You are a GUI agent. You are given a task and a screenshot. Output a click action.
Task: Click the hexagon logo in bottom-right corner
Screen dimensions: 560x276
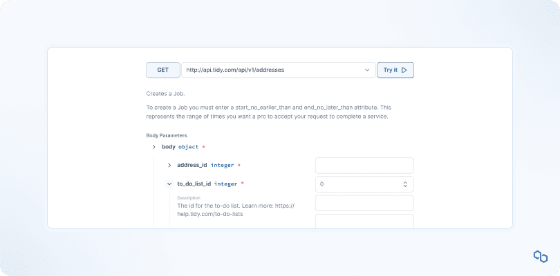click(540, 257)
